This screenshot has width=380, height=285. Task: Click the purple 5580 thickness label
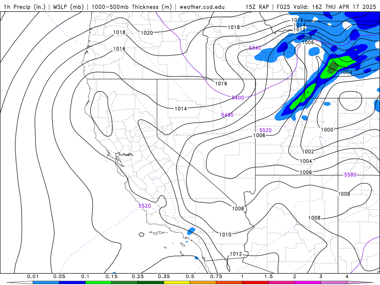(x=350, y=174)
